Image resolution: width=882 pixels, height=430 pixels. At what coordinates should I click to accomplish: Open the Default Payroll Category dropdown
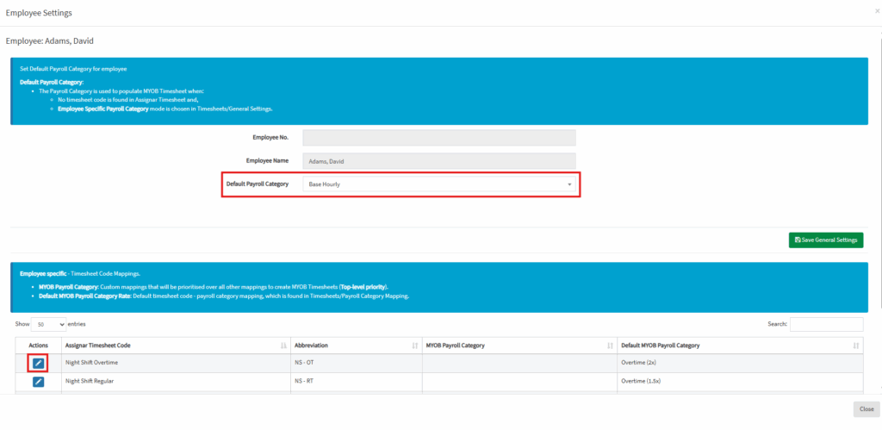tap(439, 184)
